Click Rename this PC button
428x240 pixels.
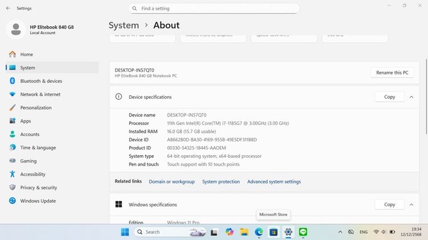coord(392,72)
